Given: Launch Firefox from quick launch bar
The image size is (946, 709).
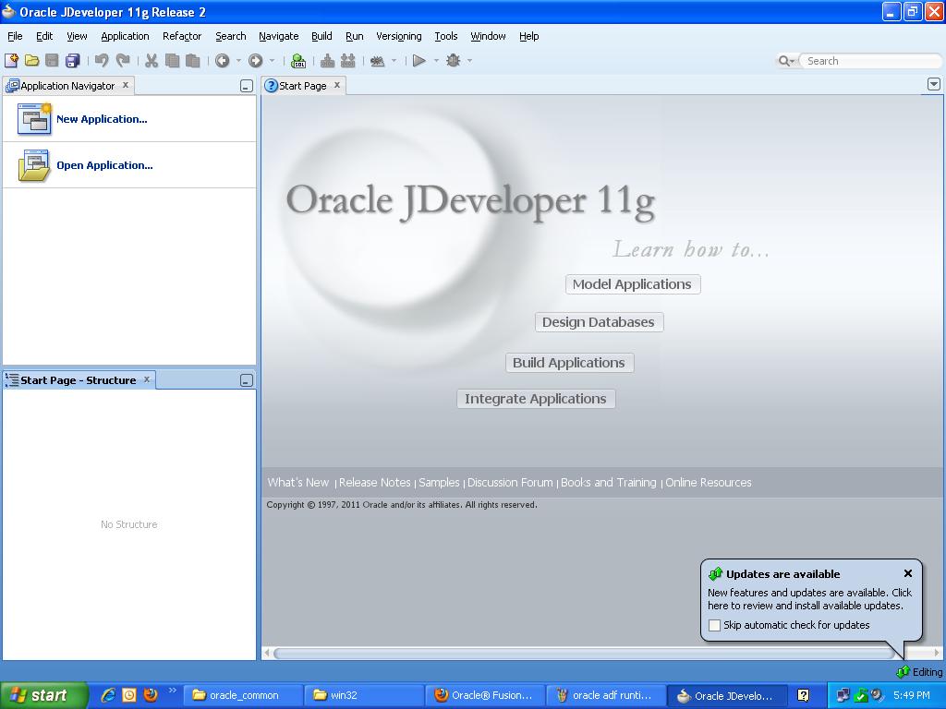Looking at the screenshot, I should [x=150, y=695].
